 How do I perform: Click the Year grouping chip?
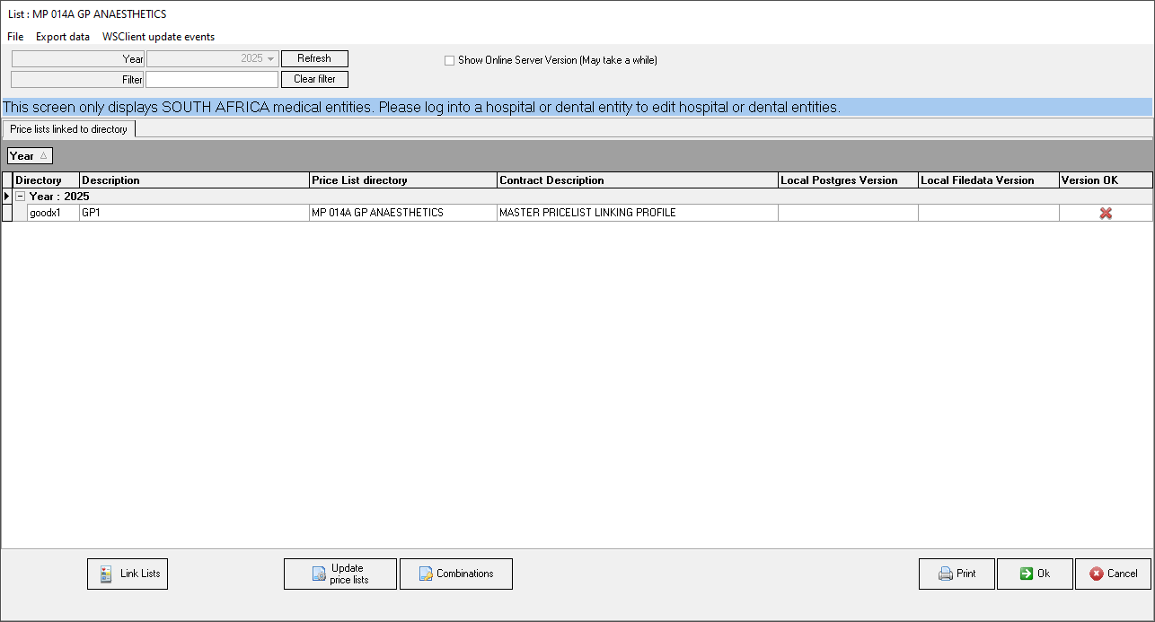pos(30,156)
